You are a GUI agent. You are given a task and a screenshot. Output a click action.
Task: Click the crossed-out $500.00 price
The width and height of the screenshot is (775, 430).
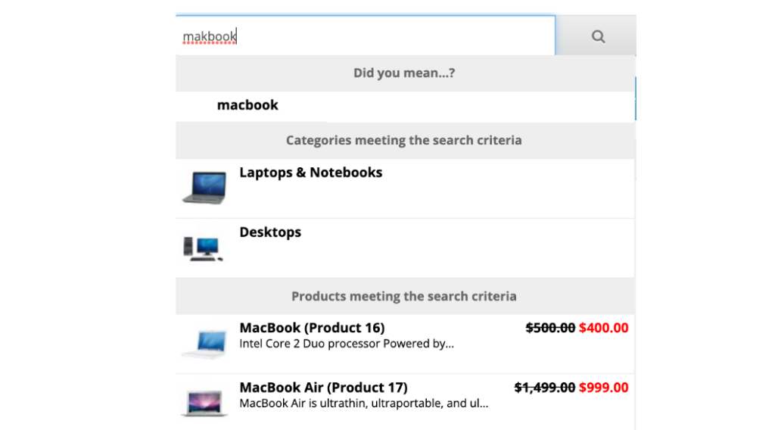point(550,328)
